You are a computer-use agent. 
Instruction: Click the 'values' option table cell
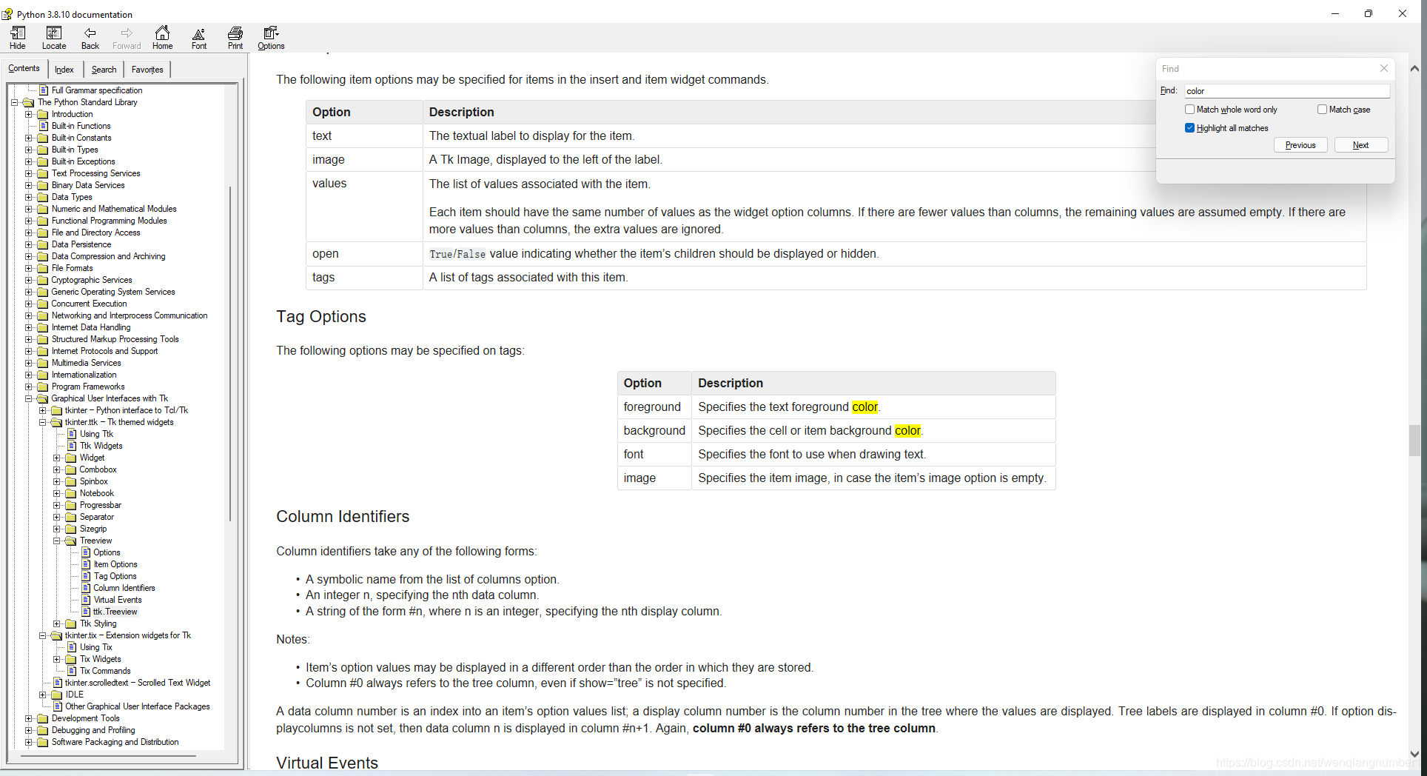(364, 207)
